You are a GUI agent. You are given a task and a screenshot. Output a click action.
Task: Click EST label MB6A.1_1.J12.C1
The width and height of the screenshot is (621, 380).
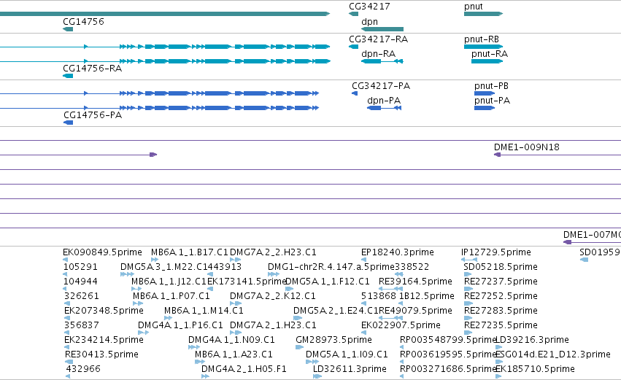[169, 282]
